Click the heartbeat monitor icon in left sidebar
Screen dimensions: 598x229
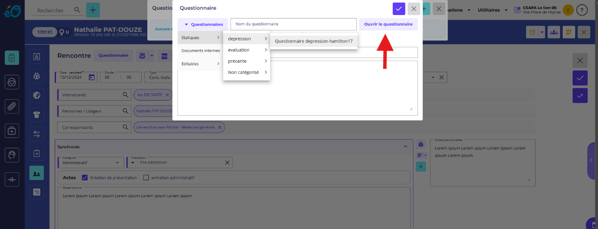tap(12, 180)
